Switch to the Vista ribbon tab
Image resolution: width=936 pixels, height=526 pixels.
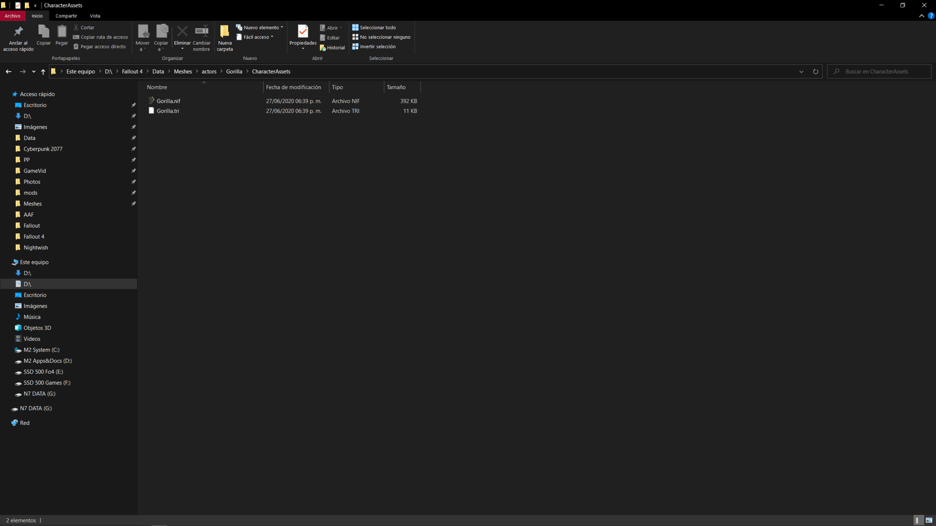(x=95, y=16)
